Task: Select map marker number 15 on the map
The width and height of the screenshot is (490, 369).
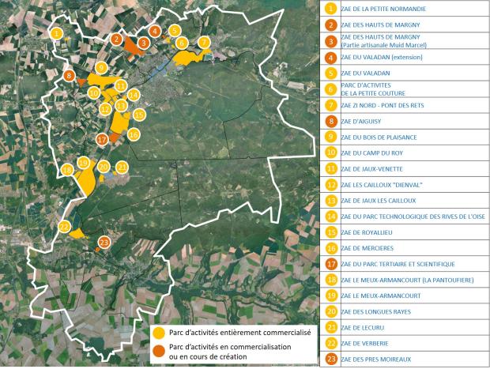Action: pos(139,115)
